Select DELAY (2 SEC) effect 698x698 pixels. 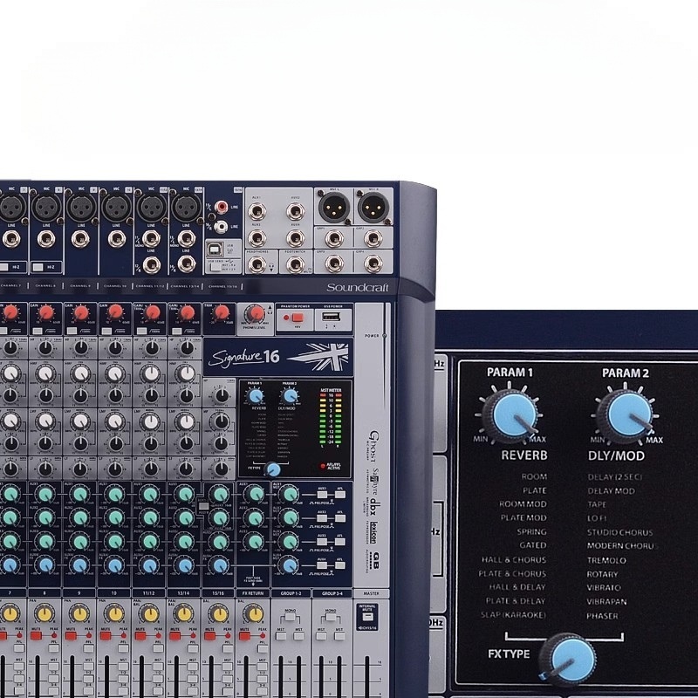coord(615,477)
